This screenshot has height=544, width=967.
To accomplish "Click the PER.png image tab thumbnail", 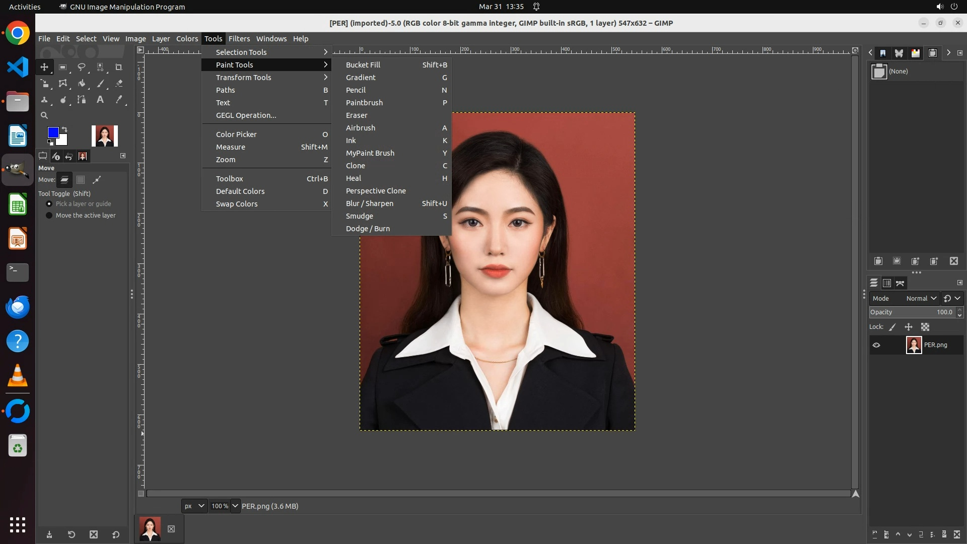I will click(150, 529).
